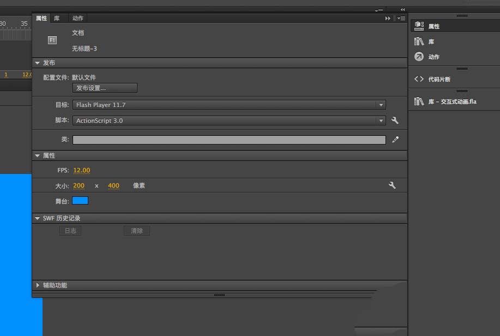
Task: Open the 库 panel icon in dock
Action: pyautogui.click(x=419, y=41)
